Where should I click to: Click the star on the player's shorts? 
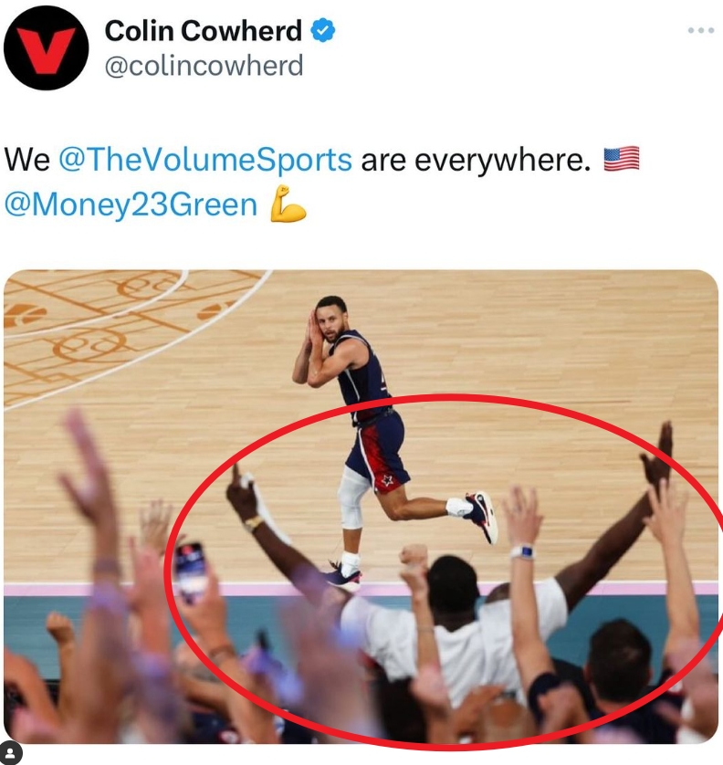coord(387,479)
